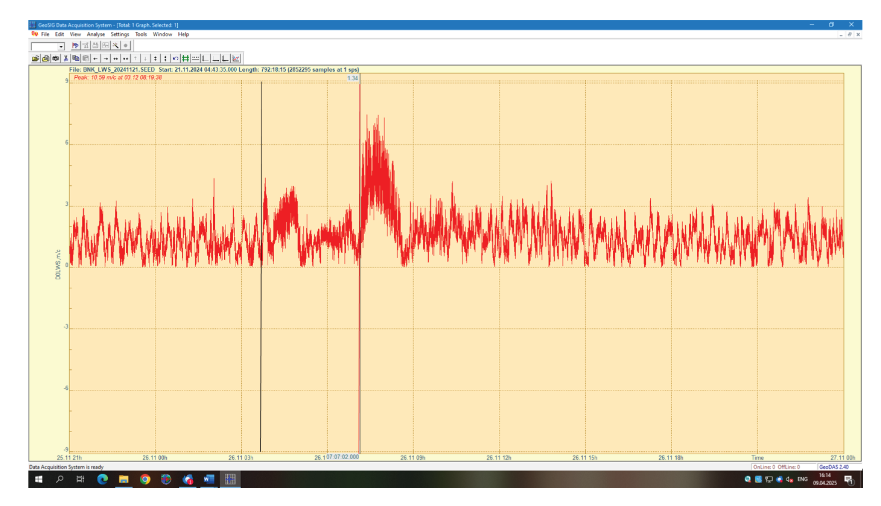Image resolution: width=881 pixels, height=506 pixels.
Task: Click the open file folder icon
Action: [35, 59]
